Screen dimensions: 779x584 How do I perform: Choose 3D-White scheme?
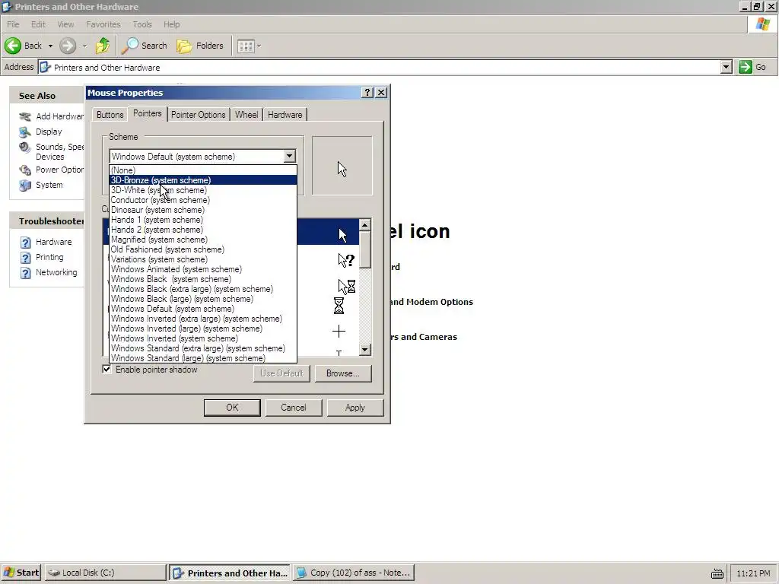click(202, 190)
